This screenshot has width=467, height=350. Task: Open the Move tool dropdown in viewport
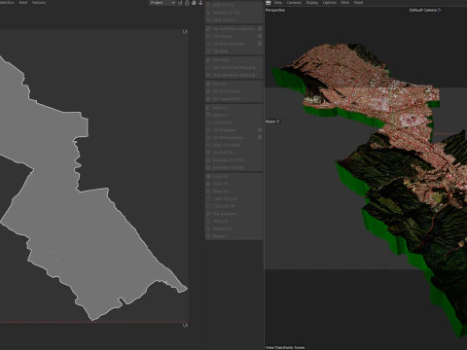tap(272, 122)
